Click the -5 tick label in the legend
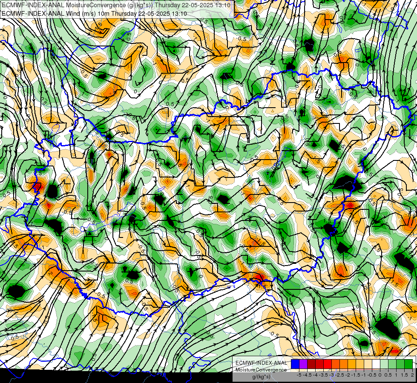 click(299, 375)
